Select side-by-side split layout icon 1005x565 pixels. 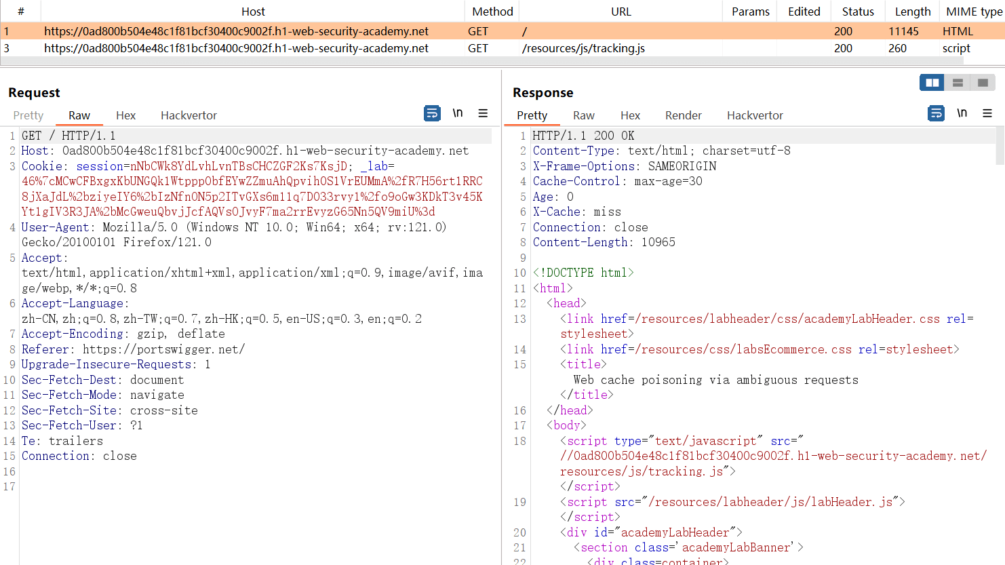(x=932, y=83)
